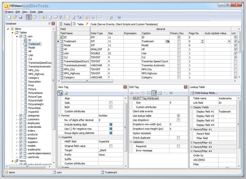Select the Model field in database tree

(31, 48)
